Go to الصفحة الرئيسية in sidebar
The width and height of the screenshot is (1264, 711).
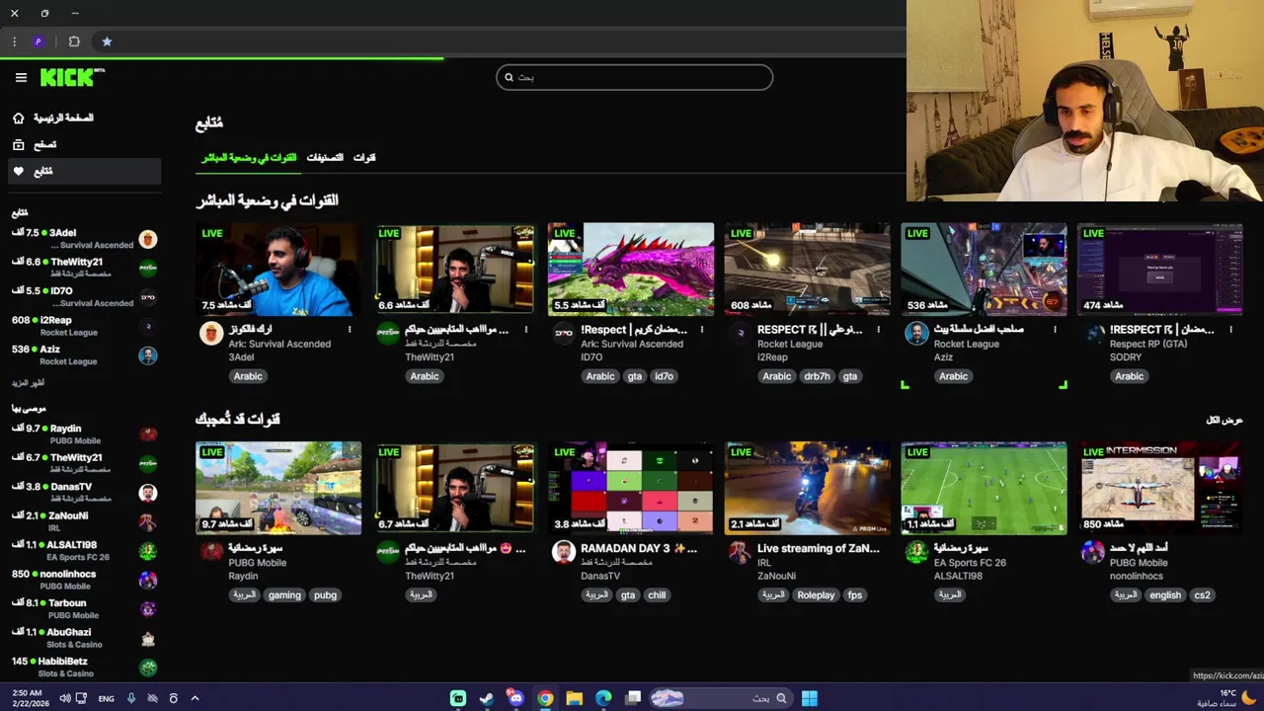click(x=87, y=118)
